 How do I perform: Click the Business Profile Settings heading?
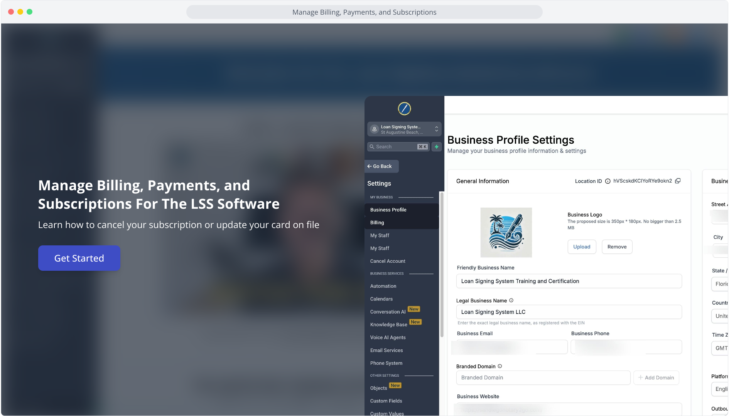tap(511, 140)
